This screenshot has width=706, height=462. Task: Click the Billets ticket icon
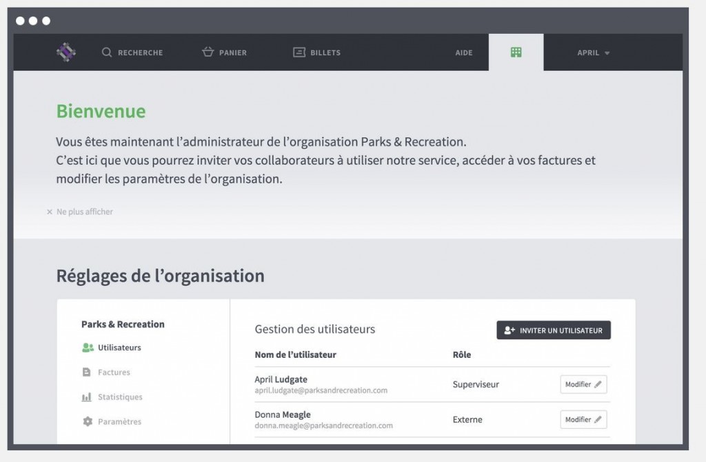[299, 52]
